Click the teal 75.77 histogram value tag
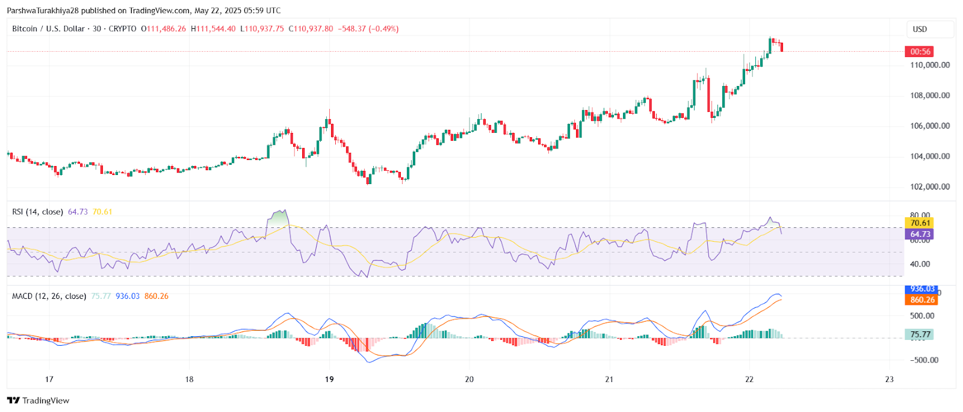 (920, 334)
